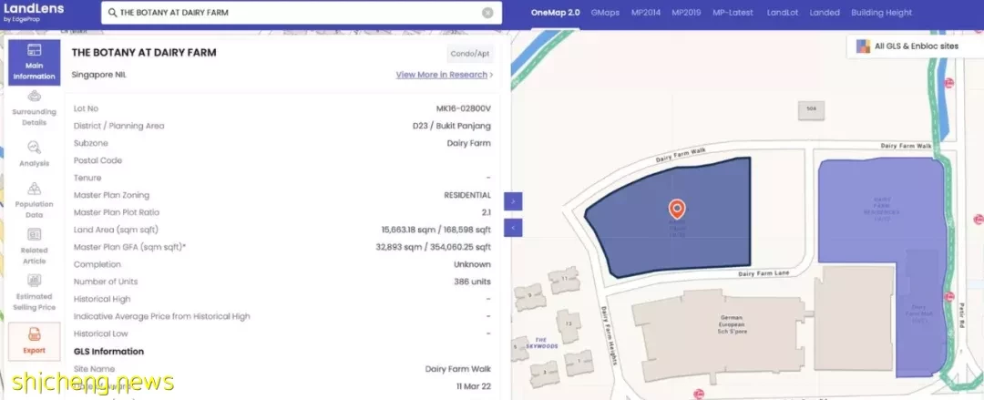Collapse the info panel with left arrow
This screenshot has width=984, height=400.
pos(513,227)
